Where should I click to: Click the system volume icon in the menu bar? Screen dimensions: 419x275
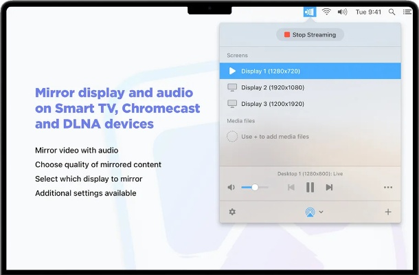click(x=342, y=12)
